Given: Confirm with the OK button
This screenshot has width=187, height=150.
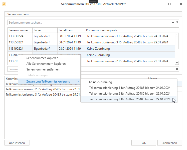Looking at the screenshot, I should [144, 143].
